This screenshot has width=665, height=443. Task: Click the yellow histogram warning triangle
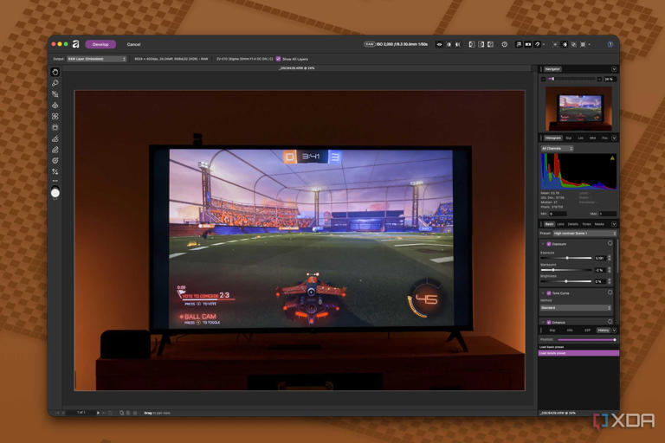pyautogui.click(x=612, y=158)
